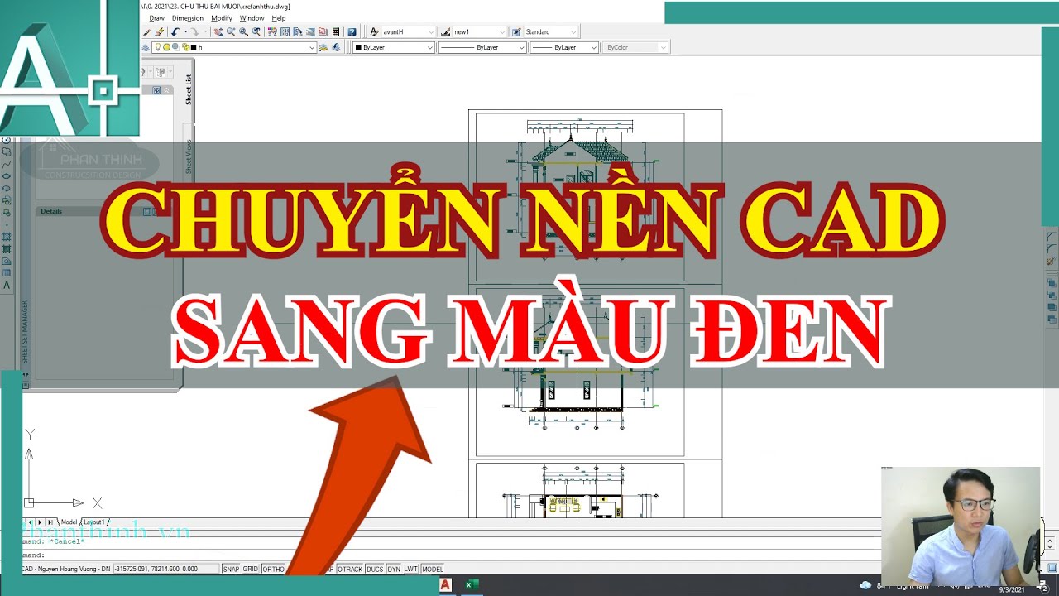Viewport: 1059px width, 596px height.
Task: Select the Zoom Window tool
Action: pyautogui.click(x=243, y=32)
